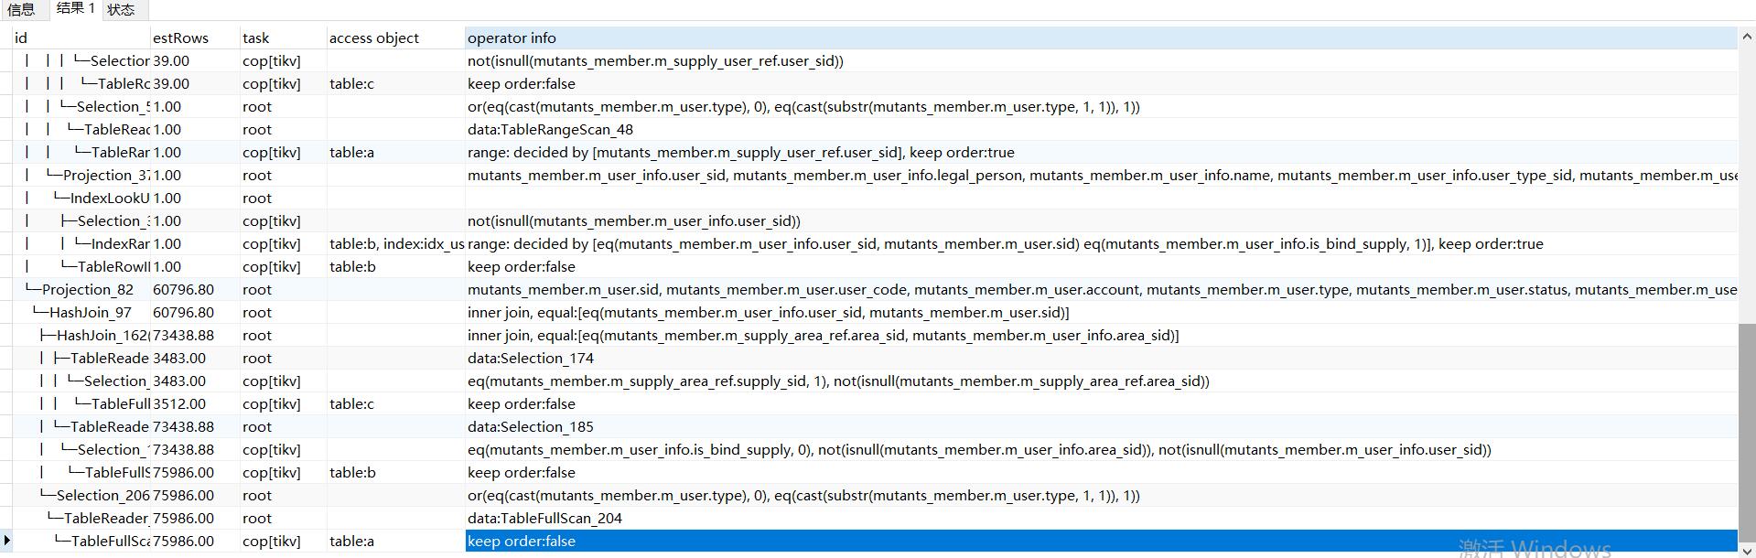Viewport: 1756px width, 558px height.
Task: Click the current-row arrow indicator in the left margin
Action: tap(6, 541)
